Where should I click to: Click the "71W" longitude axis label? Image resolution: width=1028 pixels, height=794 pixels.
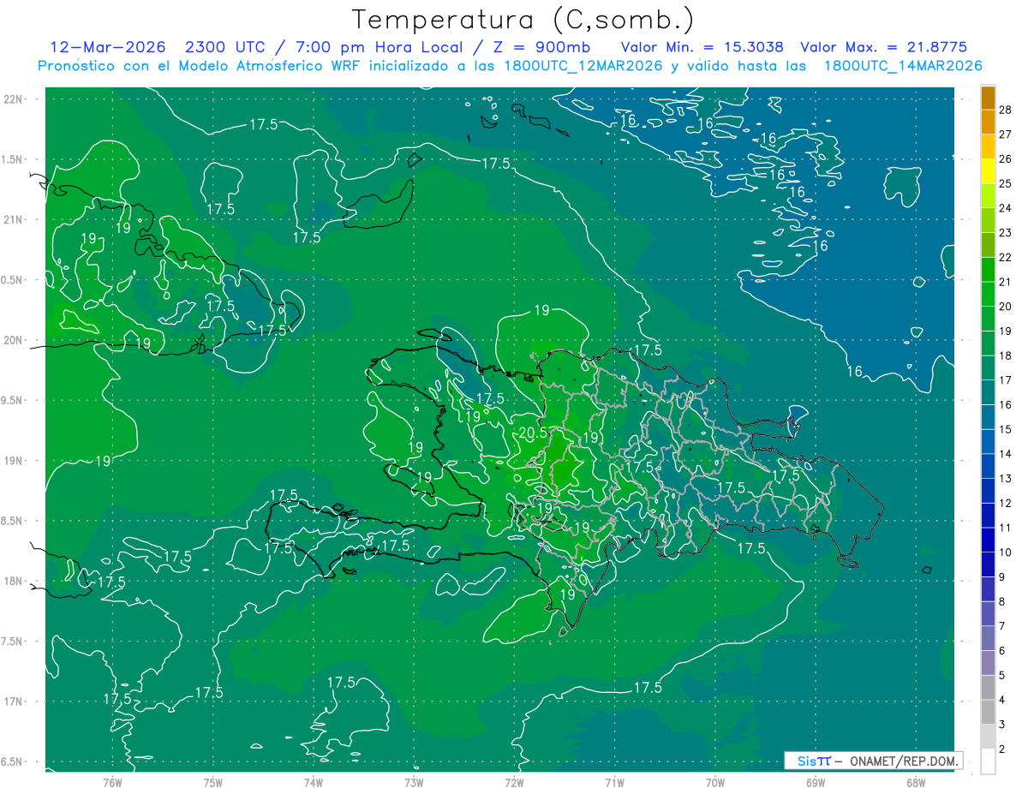[x=614, y=782]
